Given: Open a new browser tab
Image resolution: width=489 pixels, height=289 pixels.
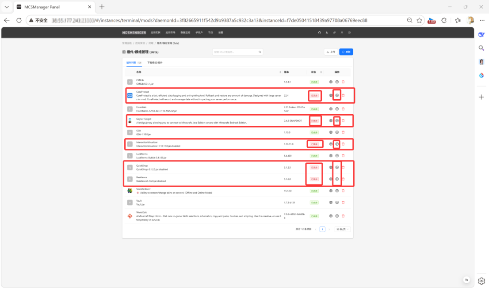Looking at the screenshot, I should click(102, 7).
